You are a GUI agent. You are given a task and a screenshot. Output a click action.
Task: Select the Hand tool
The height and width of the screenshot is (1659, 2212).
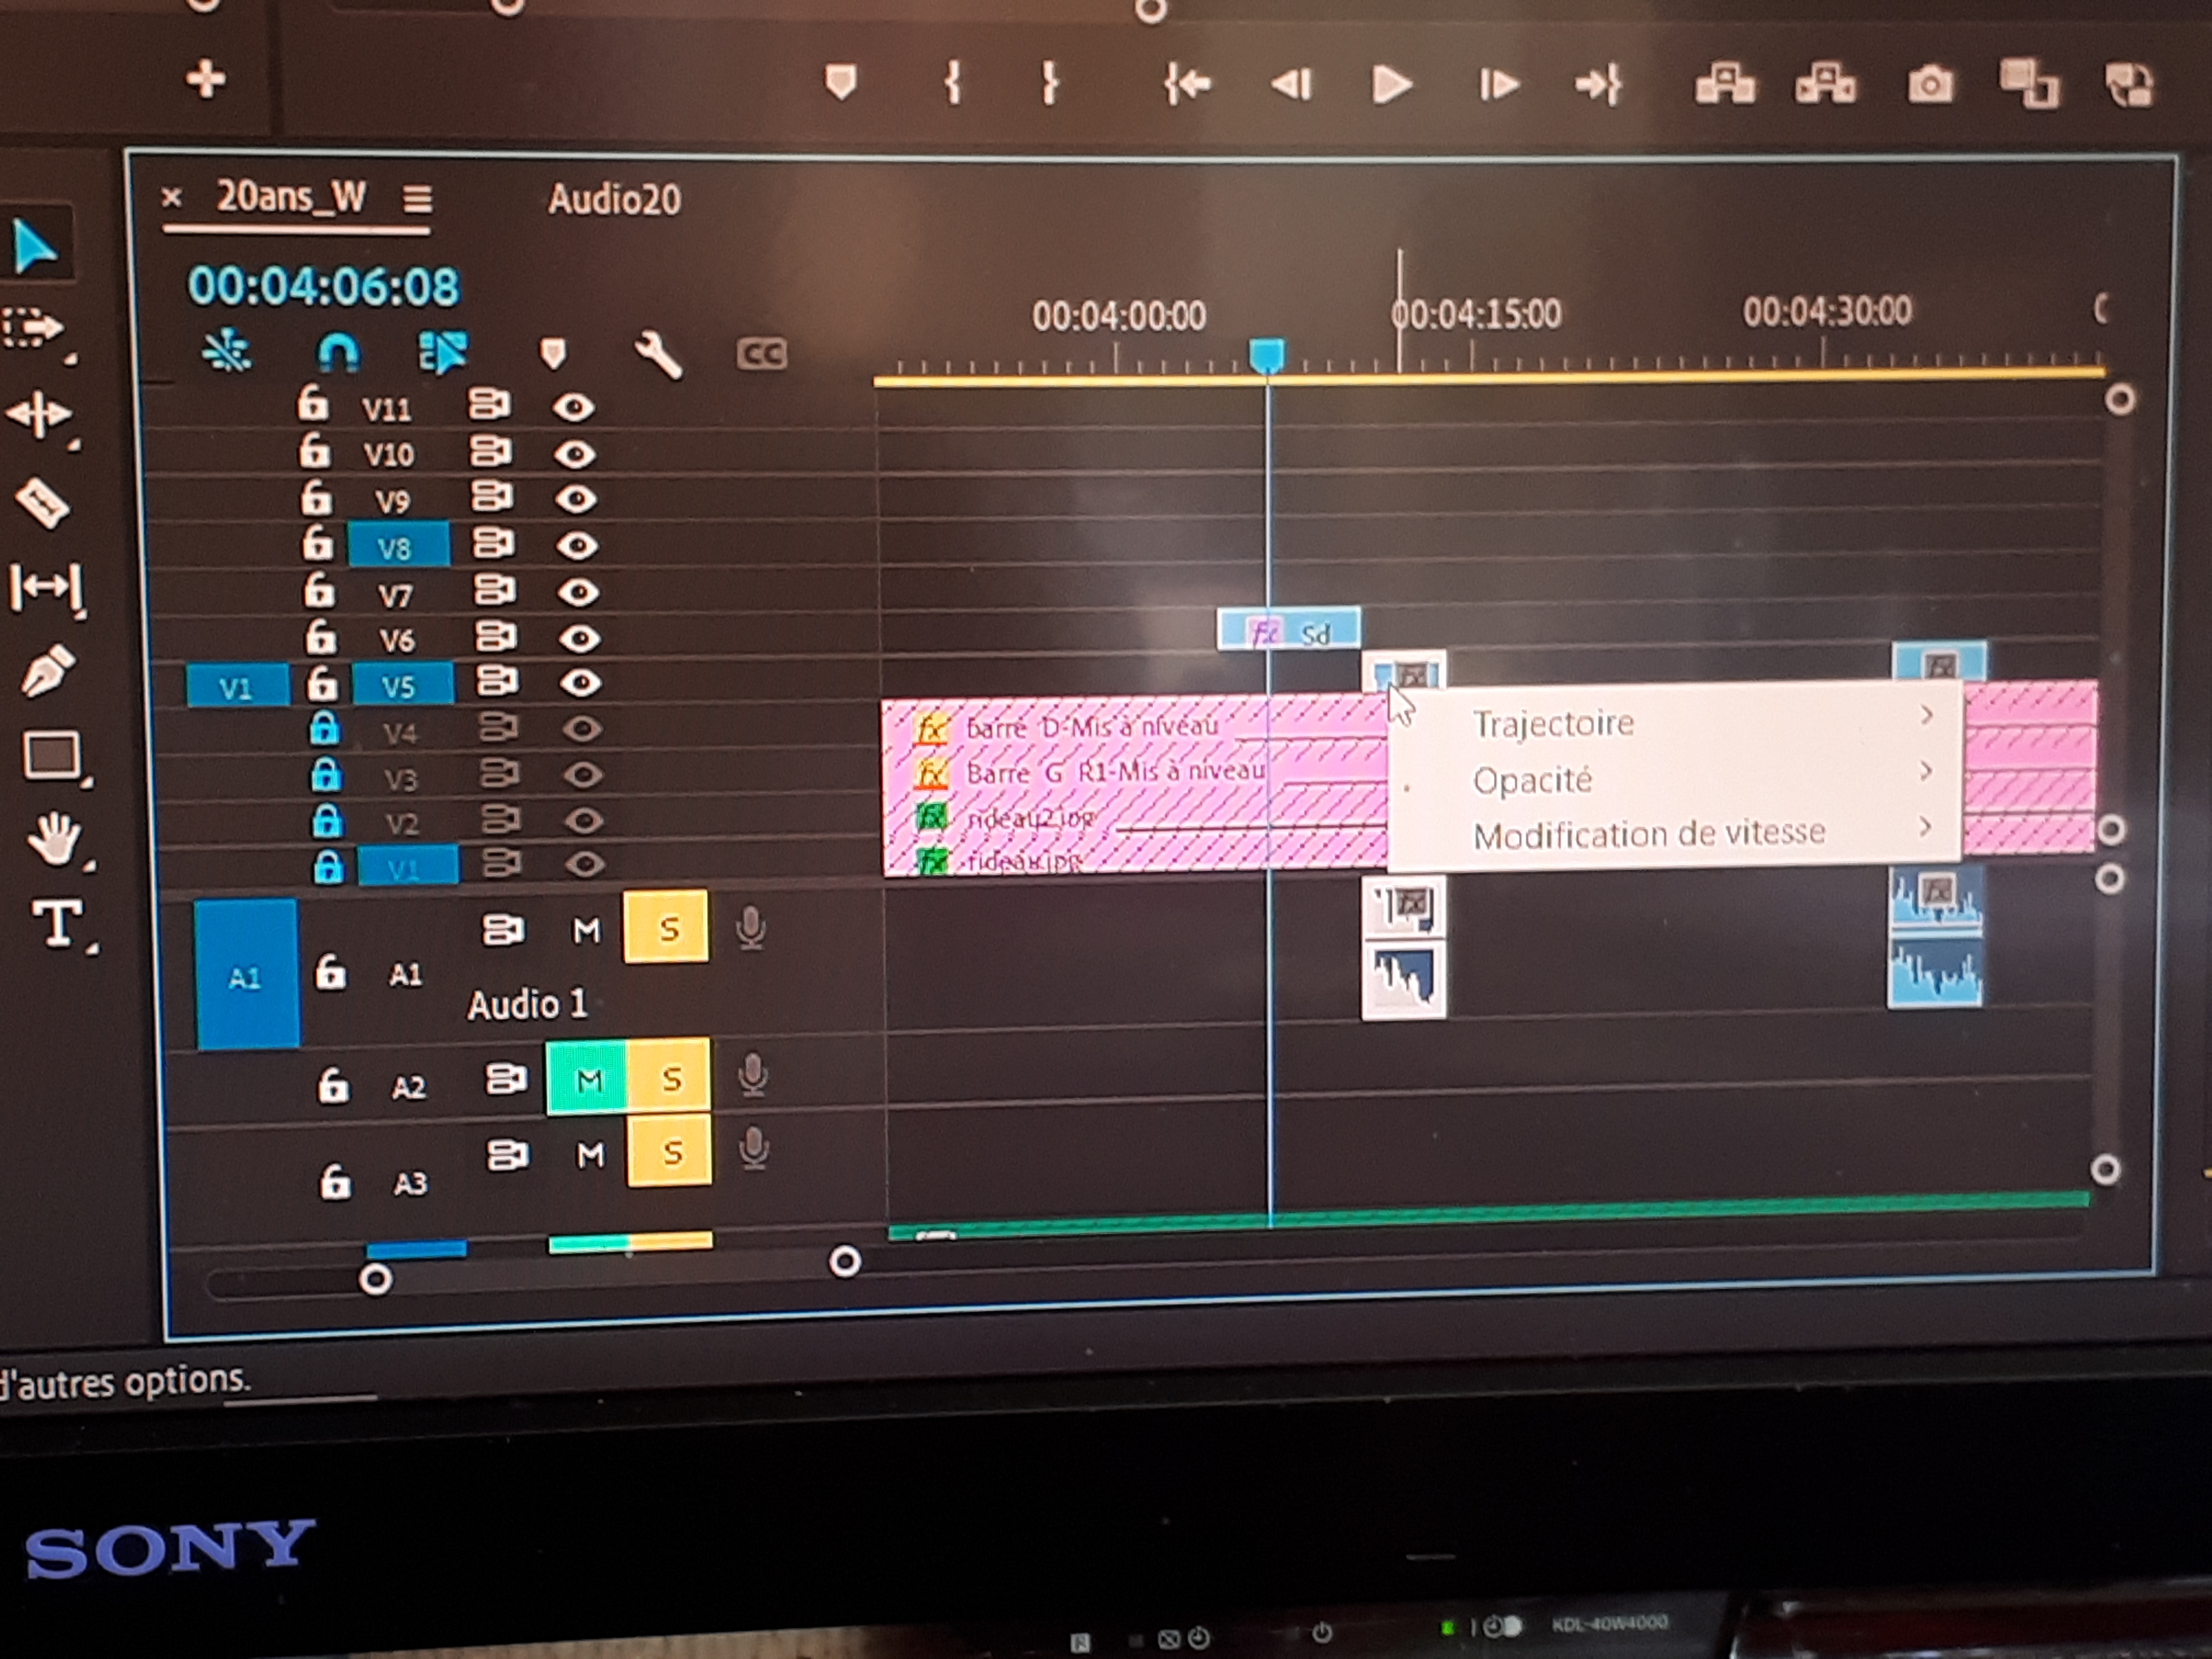54,838
